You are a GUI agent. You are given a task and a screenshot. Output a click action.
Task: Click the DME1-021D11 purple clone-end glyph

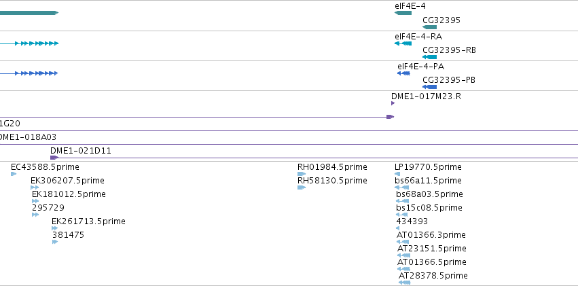(x=54, y=158)
